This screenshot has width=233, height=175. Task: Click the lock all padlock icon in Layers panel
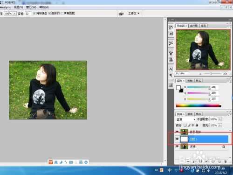point(197,125)
